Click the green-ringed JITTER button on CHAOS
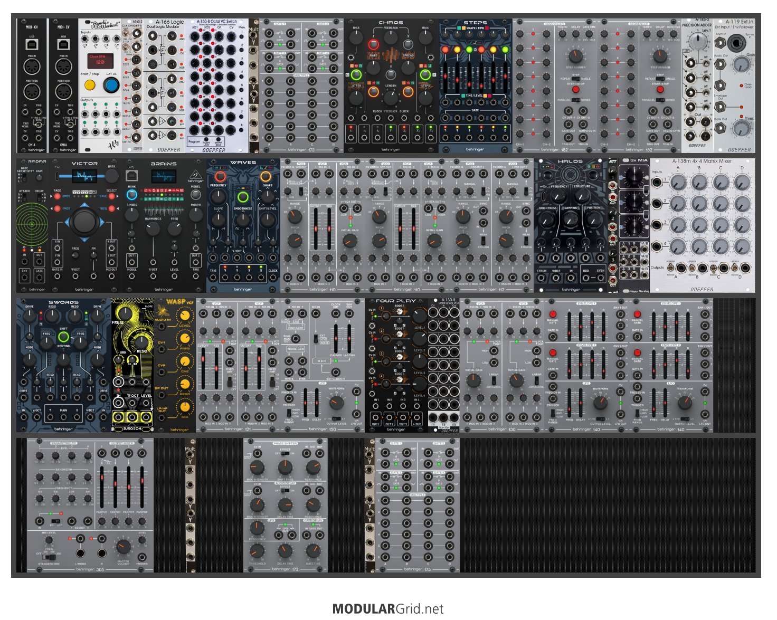Viewport: 777px width, 620px height. click(356, 75)
